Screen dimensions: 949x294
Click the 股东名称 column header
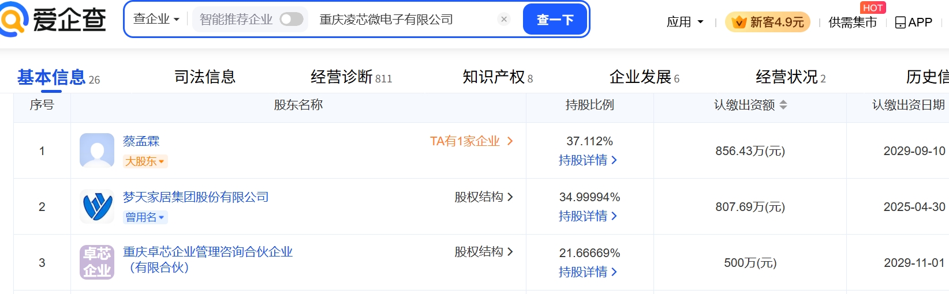298,105
